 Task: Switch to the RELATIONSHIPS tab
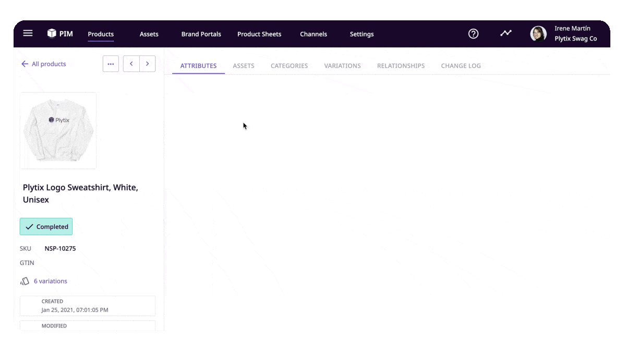401,66
